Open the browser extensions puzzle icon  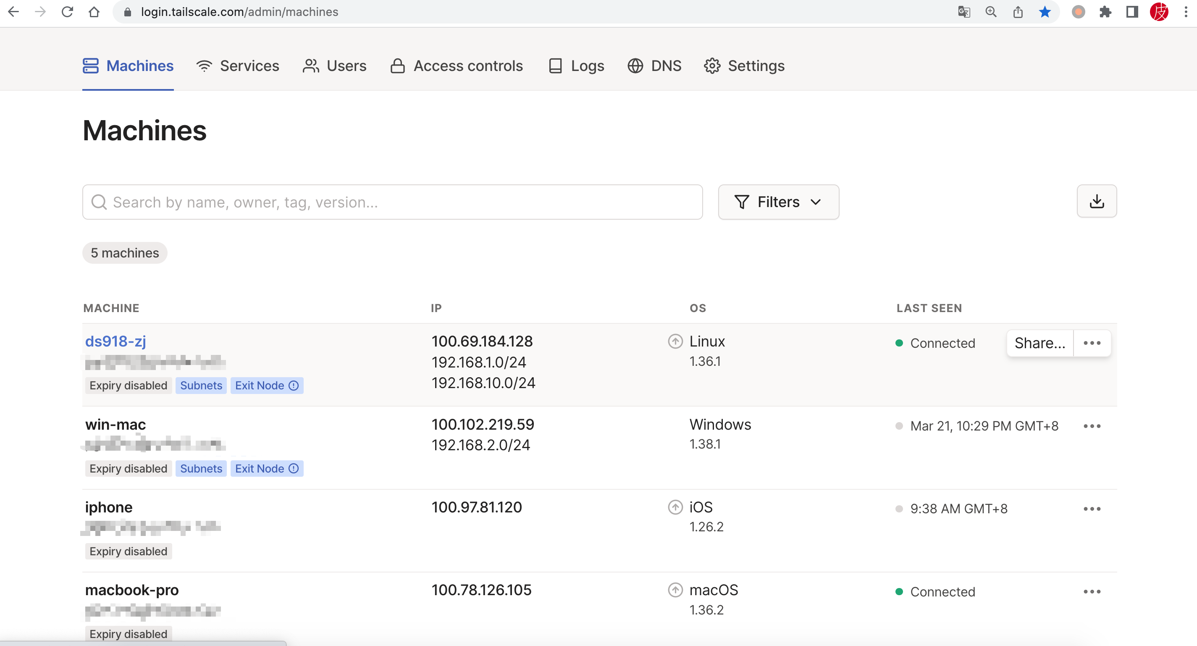click(x=1105, y=12)
